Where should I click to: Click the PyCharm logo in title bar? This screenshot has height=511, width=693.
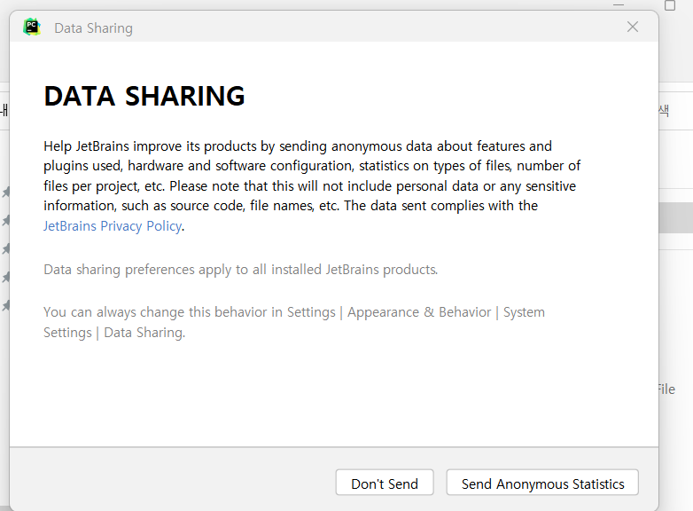(x=32, y=27)
